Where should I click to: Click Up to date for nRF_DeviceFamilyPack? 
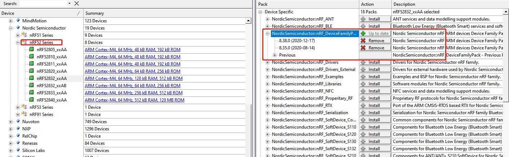tap(375, 33)
